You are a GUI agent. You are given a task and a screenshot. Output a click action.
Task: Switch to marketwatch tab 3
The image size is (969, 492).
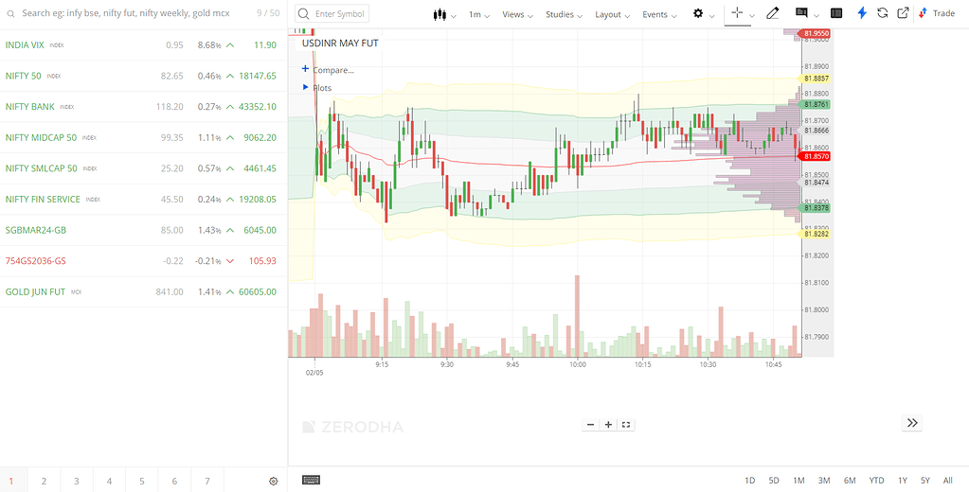[77, 482]
